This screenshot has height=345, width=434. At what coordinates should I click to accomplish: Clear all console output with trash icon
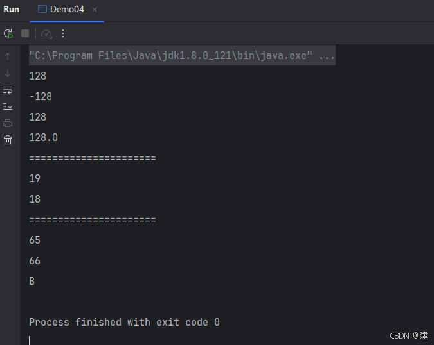coord(8,140)
